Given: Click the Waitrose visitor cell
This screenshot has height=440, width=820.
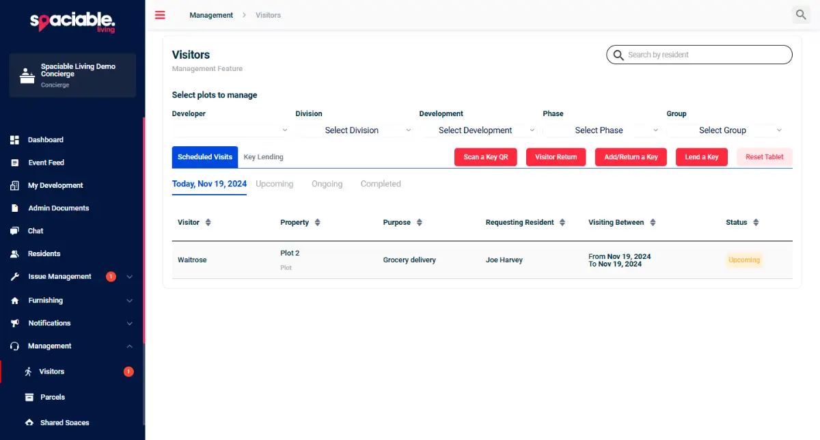Looking at the screenshot, I should pos(192,260).
